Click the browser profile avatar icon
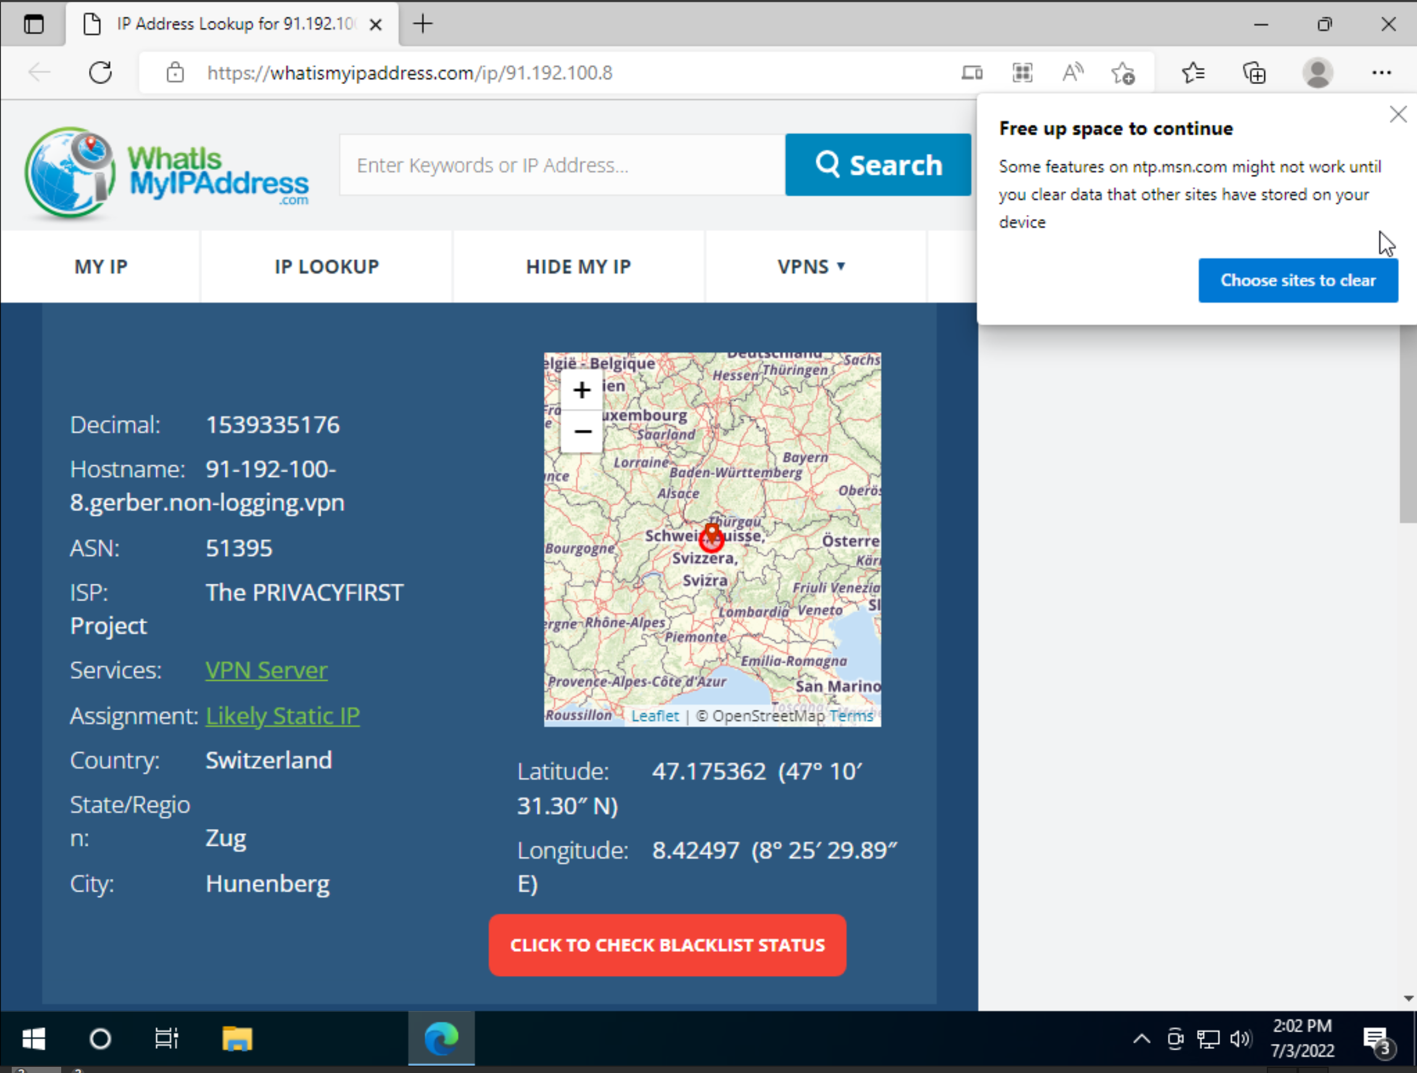This screenshot has height=1073, width=1417. [1317, 72]
